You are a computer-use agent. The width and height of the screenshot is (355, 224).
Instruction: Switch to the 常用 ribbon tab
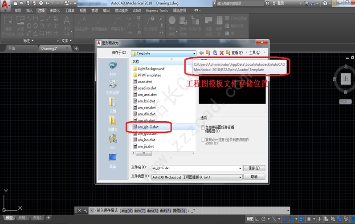coord(18,10)
